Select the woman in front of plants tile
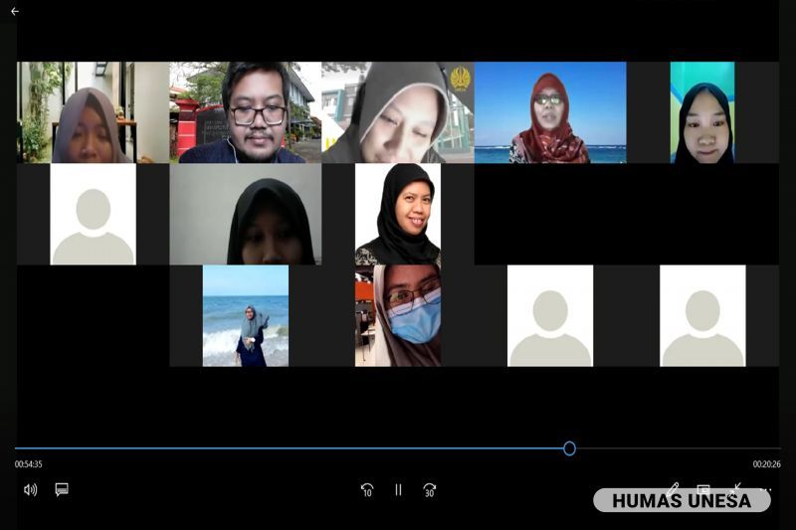This screenshot has height=530, width=796. 93,112
